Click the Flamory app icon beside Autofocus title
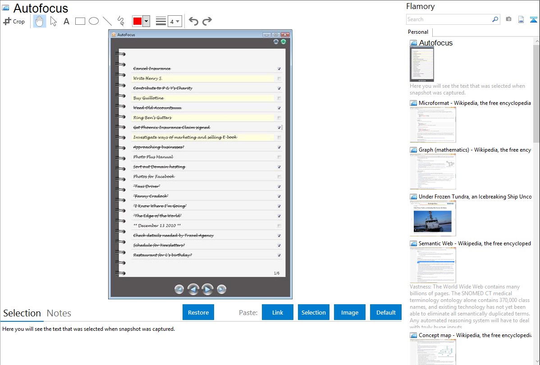540x365 pixels. [x=5, y=8]
